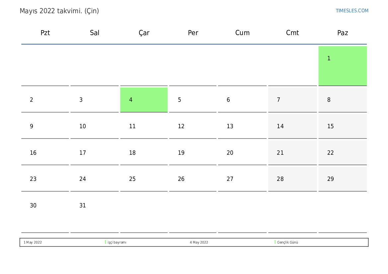Click the Pzt column header
This screenshot has width=388, height=274.
click(x=45, y=33)
